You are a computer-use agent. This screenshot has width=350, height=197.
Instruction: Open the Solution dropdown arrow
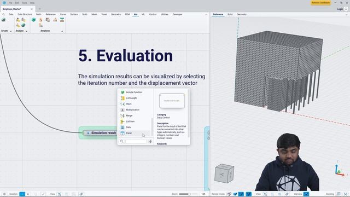click(28, 194)
